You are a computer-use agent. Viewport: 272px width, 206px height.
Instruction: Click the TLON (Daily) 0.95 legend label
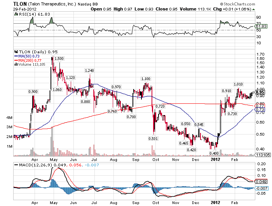[x=38, y=52]
